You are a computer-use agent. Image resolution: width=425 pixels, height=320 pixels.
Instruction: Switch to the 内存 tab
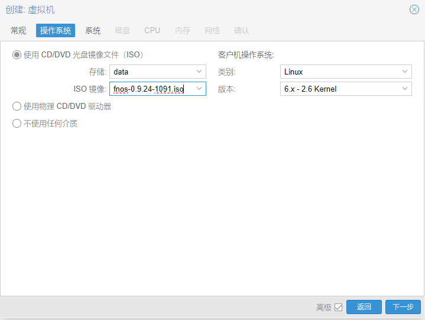[183, 31]
